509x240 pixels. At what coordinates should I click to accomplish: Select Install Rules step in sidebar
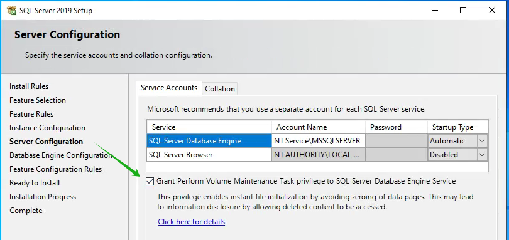click(29, 86)
